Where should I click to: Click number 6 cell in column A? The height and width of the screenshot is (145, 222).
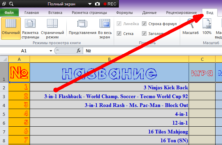click(x=19, y=131)
